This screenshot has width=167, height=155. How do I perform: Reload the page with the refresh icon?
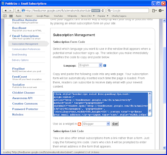[x=103, y=10]
